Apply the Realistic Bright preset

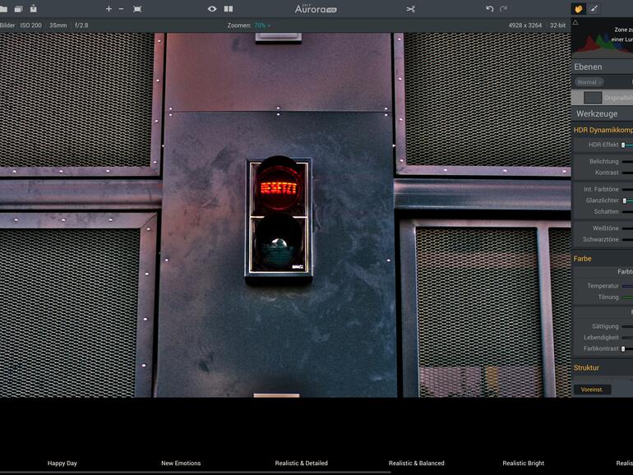click(523, 463)
